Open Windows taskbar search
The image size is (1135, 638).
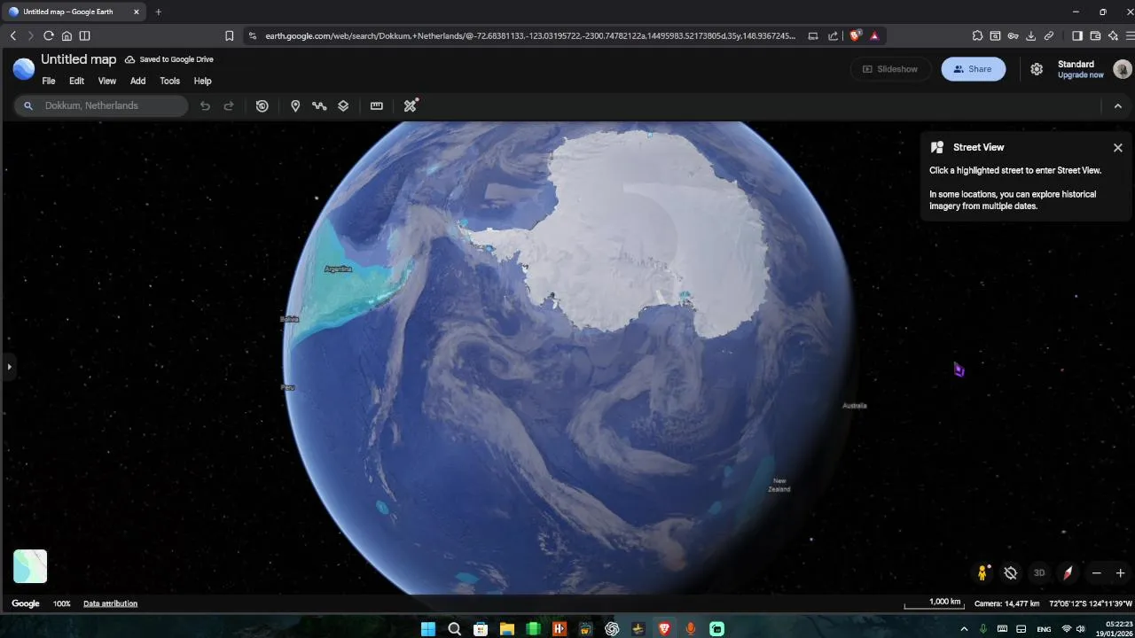point(454,629)
